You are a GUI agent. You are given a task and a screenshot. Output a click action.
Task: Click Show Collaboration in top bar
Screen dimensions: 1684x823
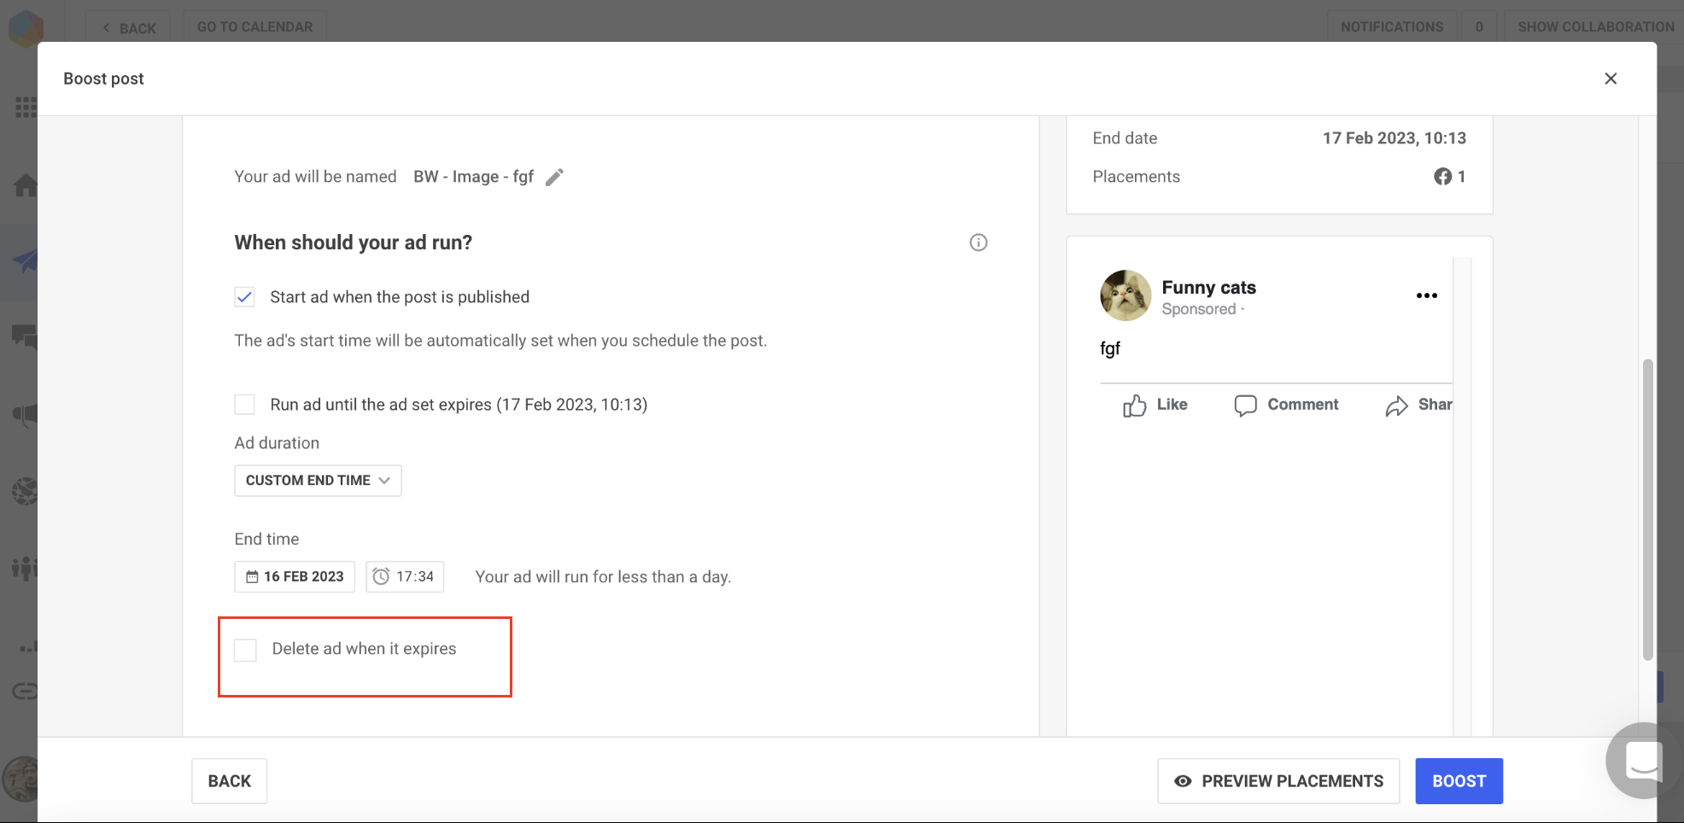point(1595,27)
